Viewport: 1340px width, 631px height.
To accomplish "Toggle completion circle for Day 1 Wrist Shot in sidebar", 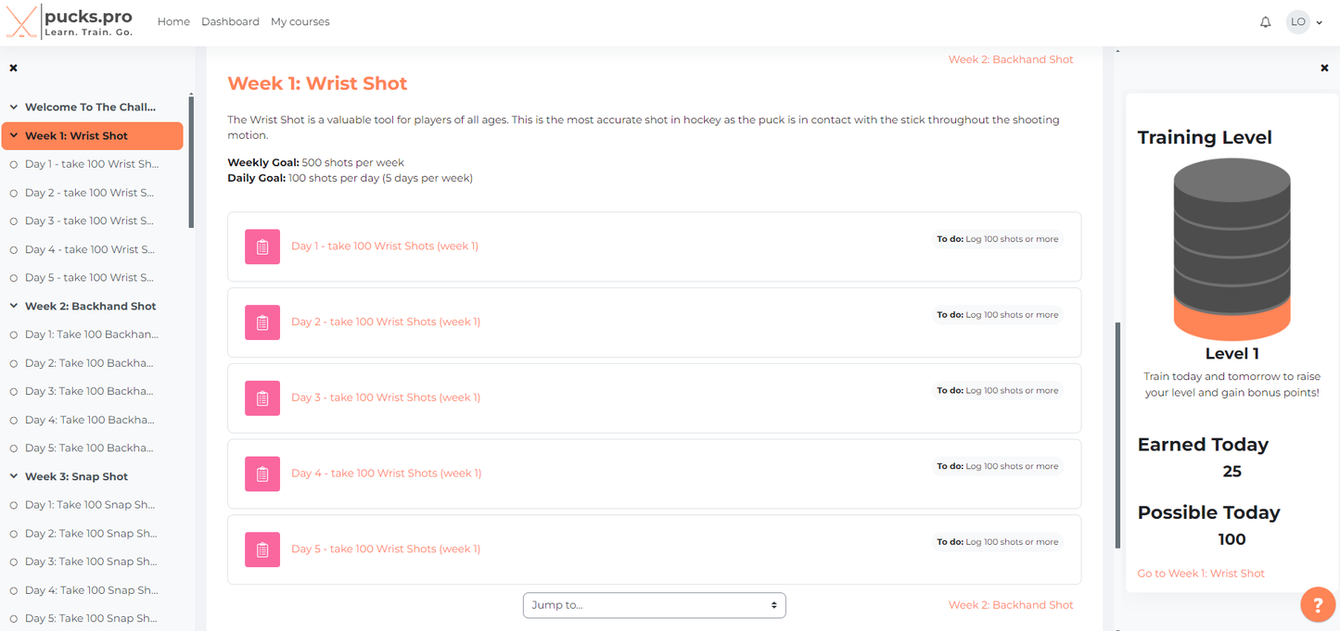I will tap(14, 165).
